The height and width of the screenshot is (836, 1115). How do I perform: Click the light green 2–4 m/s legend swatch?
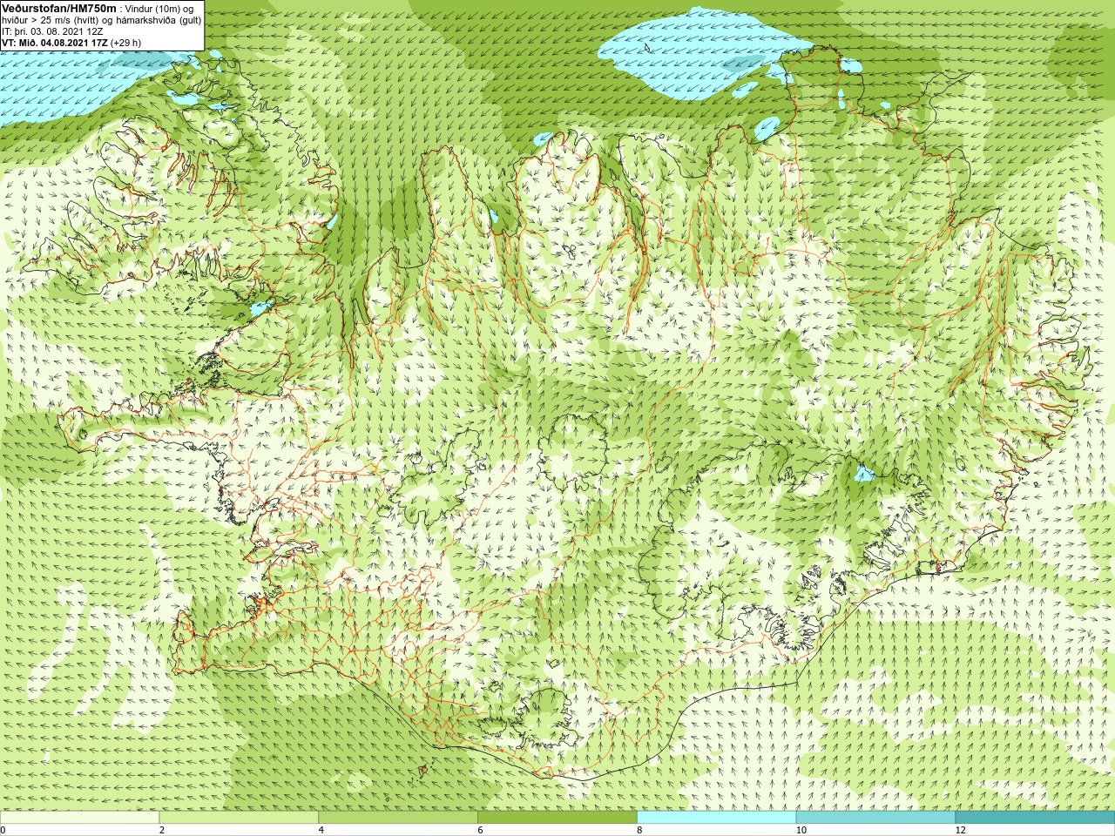[x=239, y=818]
